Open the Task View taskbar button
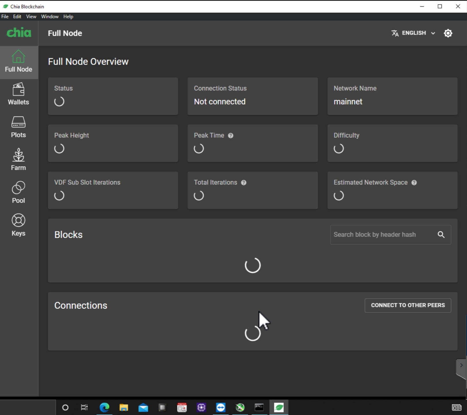 pos(84,407)
